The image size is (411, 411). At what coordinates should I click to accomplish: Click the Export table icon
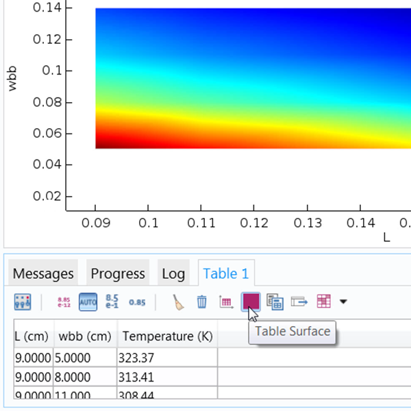pyautogui.click(x=299, y=301)
